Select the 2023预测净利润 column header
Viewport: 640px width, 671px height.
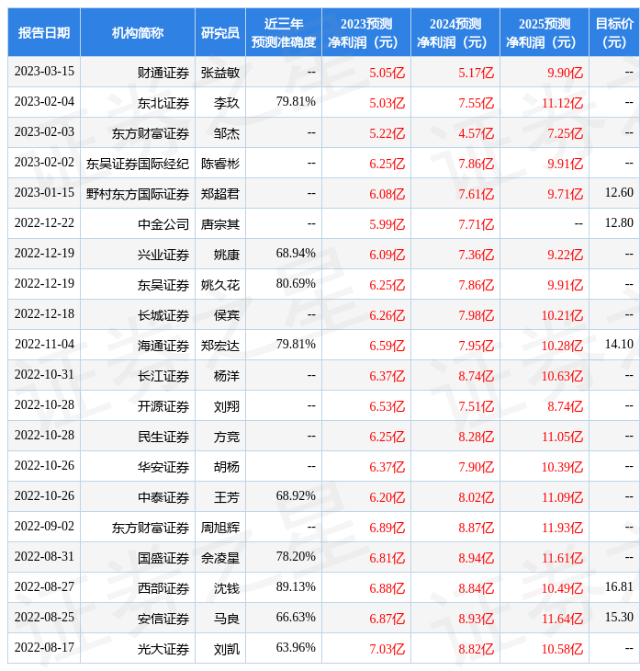pyautogui.click(x=366, y=33)
